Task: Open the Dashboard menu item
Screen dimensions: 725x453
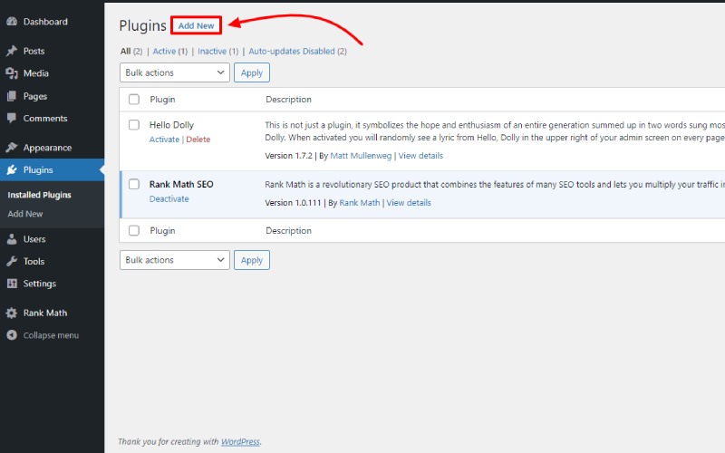Action: click(x=45, y=22)
